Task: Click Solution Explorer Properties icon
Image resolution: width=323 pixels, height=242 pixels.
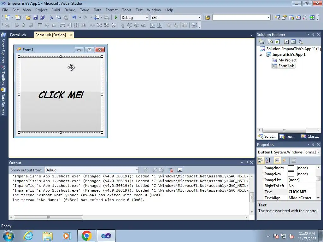Action: (261, 42)
